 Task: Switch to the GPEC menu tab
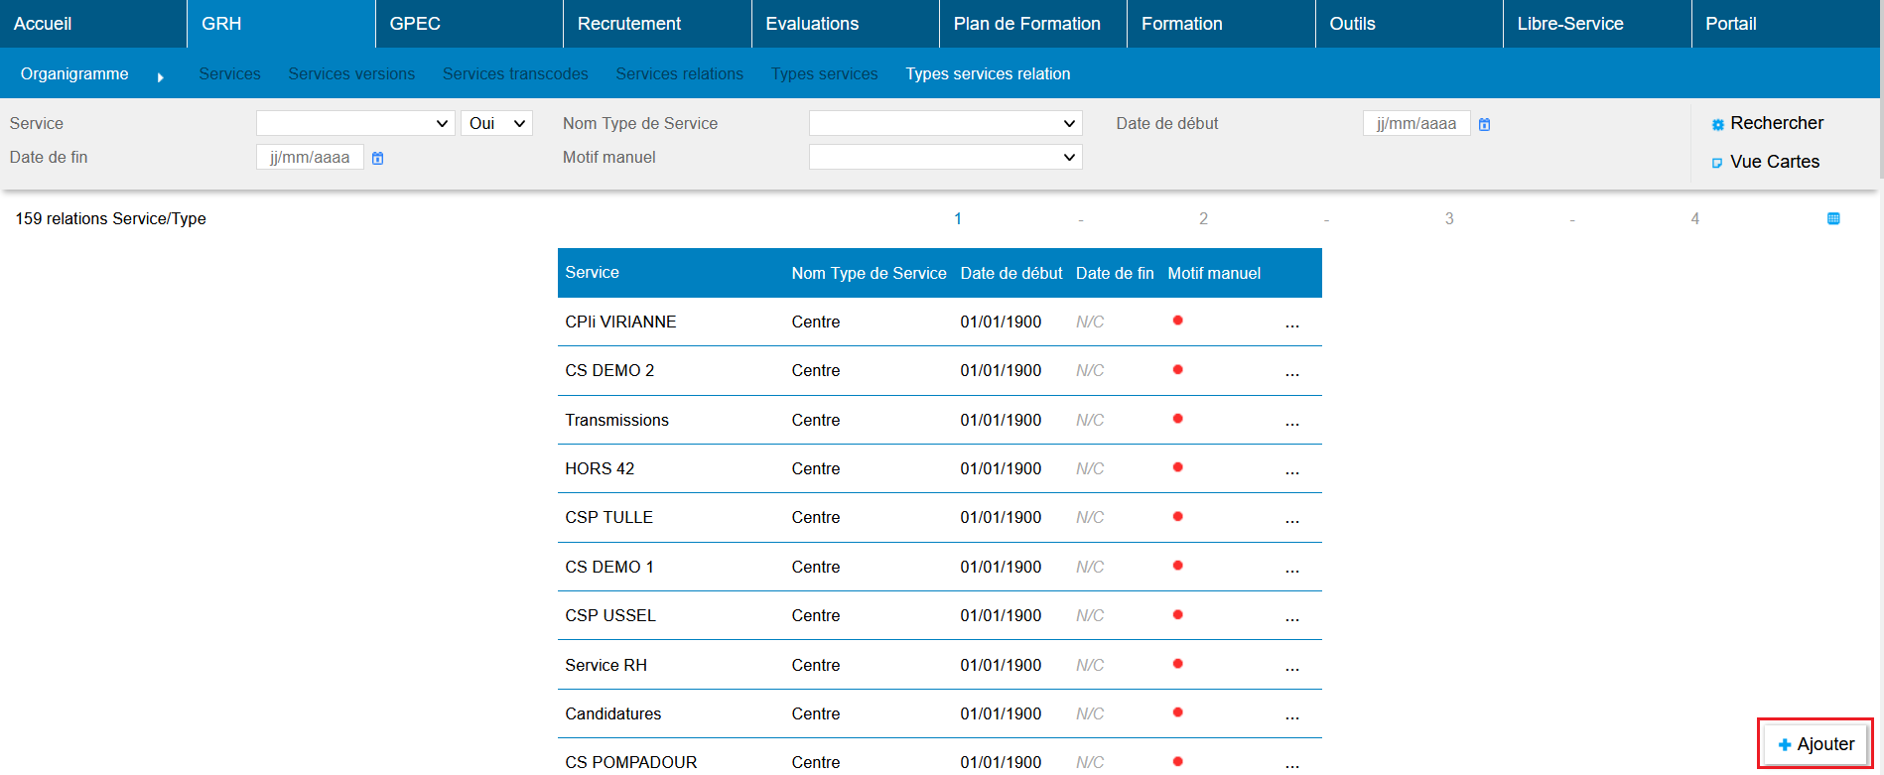tap(415, 24)
